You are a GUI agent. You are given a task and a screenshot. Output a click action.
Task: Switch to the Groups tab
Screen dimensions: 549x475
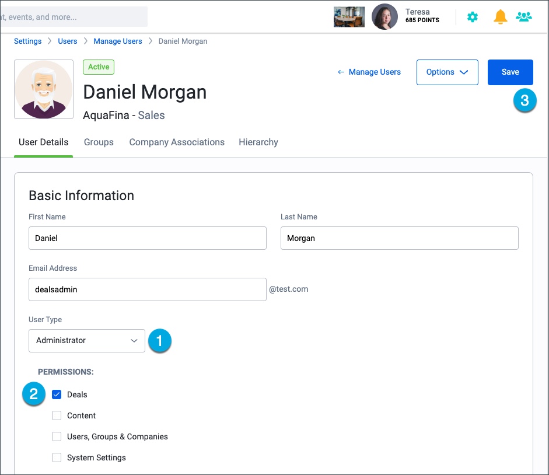pos(99,142)
